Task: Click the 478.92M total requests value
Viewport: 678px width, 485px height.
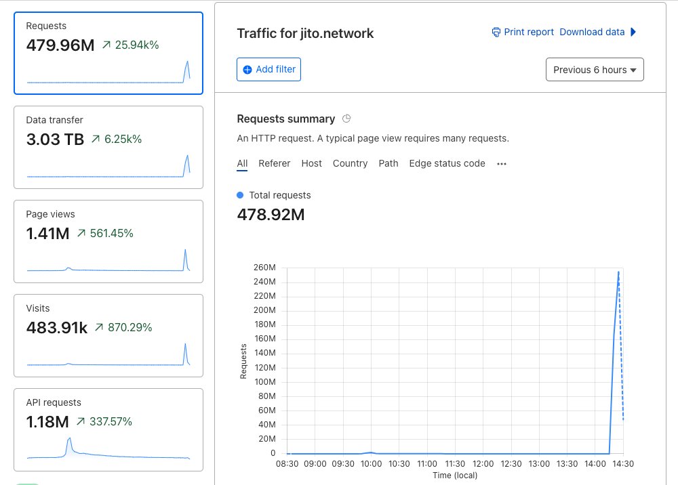Action: tap(271, 214)
